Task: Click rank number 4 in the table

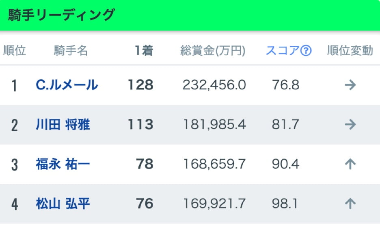Action: (x=15, y=204)
